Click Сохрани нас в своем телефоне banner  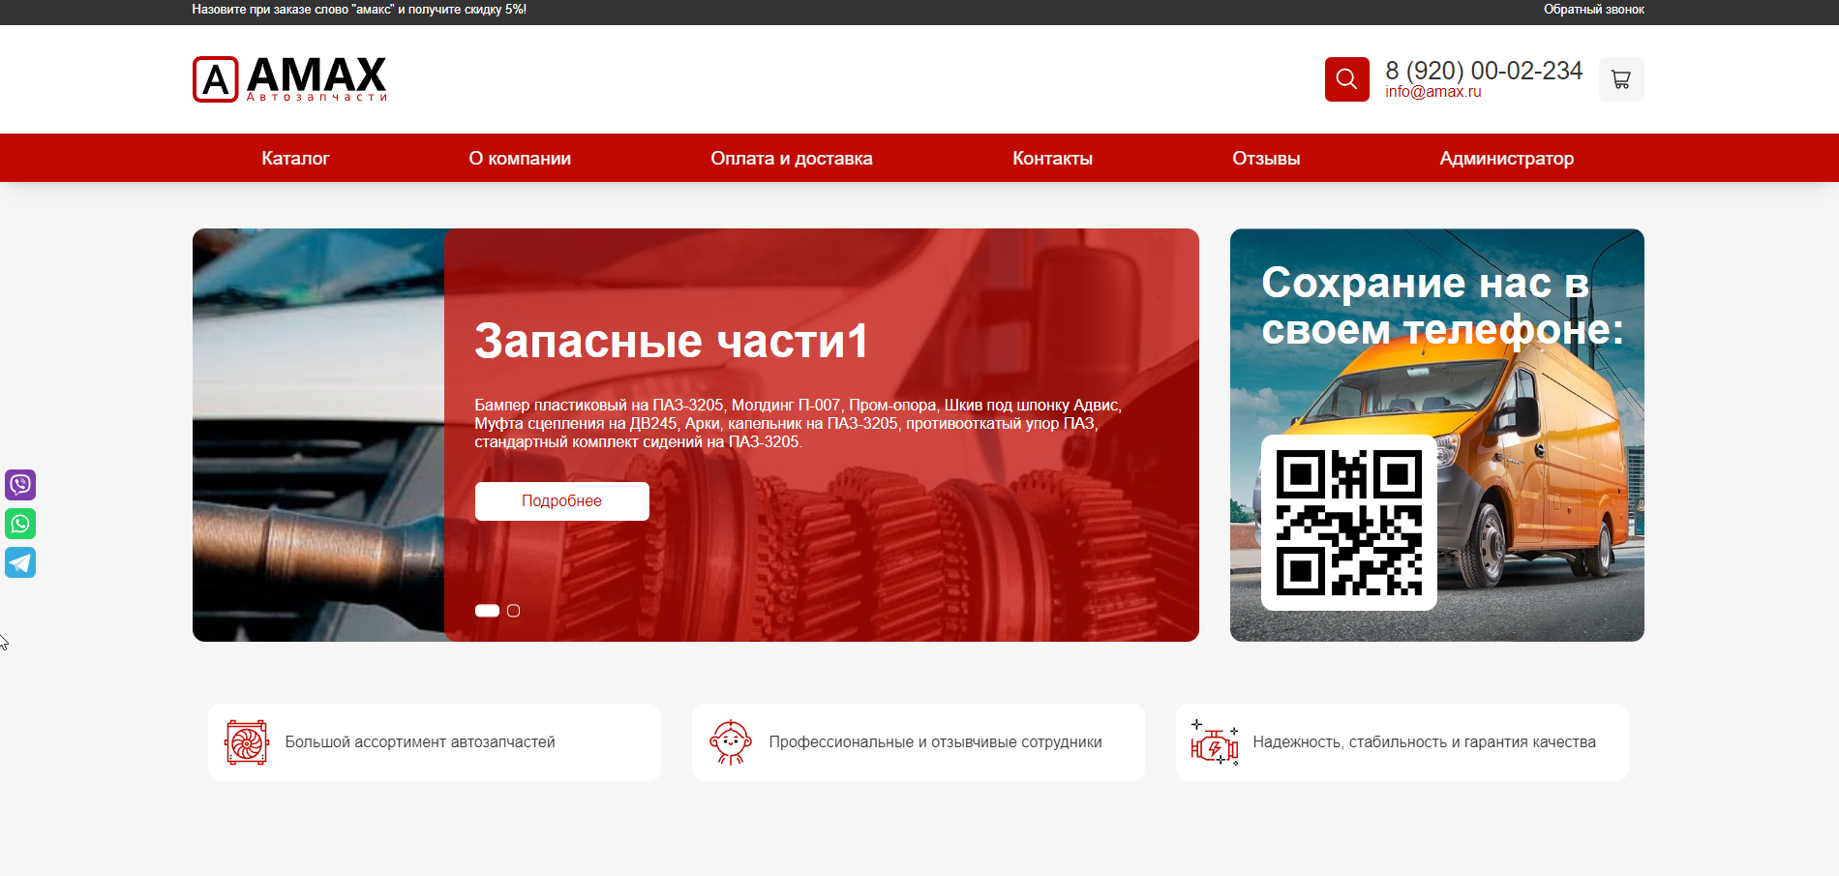pos(1437,435)
